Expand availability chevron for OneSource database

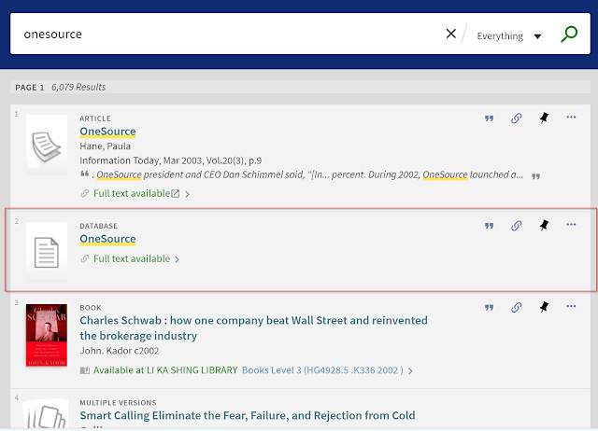(177, 259)
